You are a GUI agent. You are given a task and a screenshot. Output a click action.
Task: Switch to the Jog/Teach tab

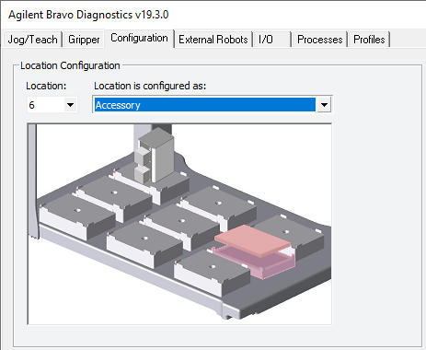pyautogui.click(x=32, y=40)
